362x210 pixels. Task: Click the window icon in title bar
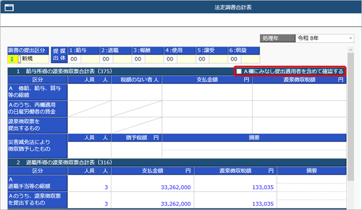[x=9, y=8]
